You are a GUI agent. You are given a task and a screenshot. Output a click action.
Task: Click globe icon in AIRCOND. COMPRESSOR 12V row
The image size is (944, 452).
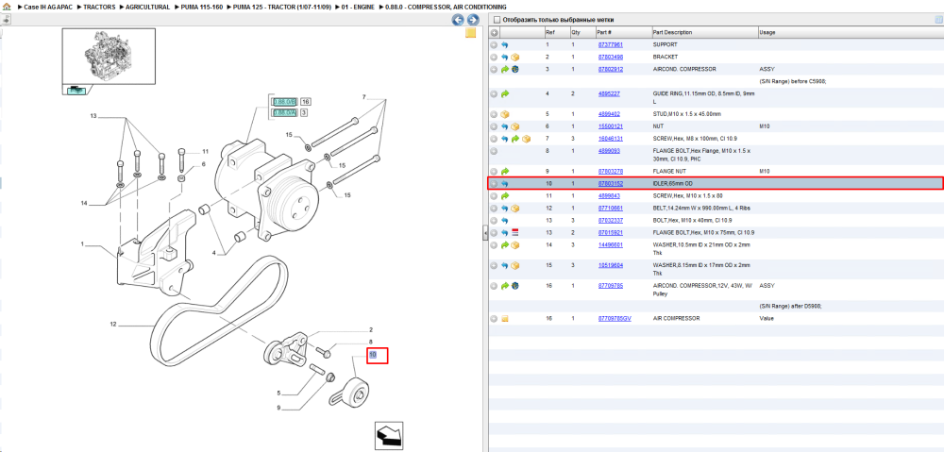point(515,286)
